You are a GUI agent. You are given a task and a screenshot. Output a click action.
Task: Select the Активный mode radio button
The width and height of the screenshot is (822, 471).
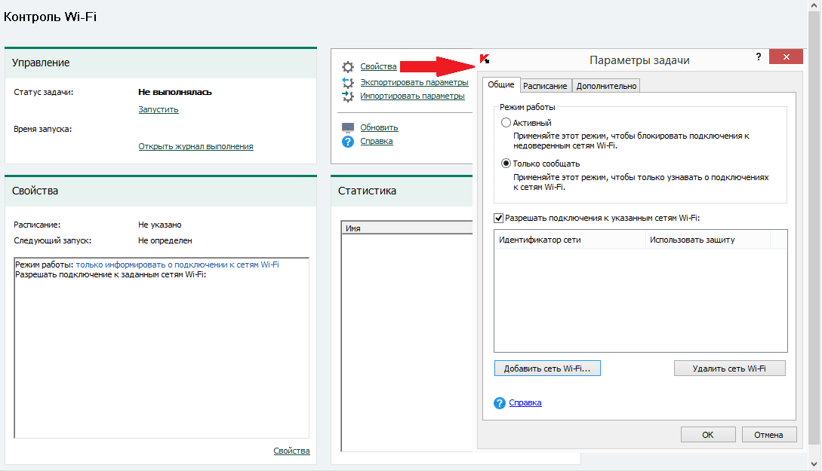pos(506,122)
